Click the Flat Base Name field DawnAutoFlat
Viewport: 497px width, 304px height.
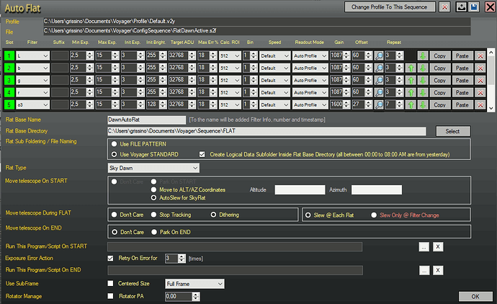pyautogui.click(x=146, y=120)
